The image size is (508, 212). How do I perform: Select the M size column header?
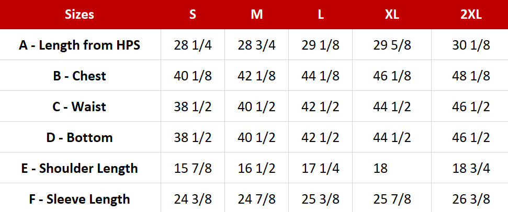pos(256,15)
